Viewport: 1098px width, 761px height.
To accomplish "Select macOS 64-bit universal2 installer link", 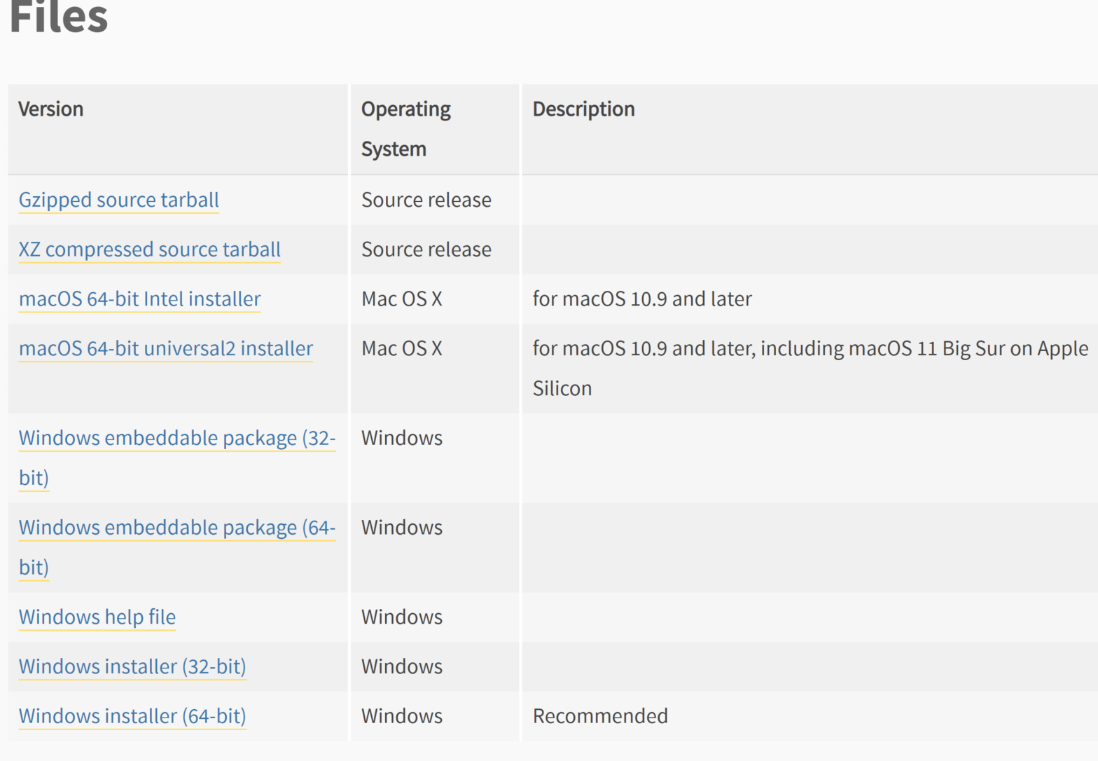I will point(165,349).
